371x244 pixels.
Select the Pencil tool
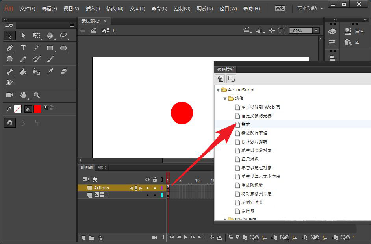(x=23, y=59)
